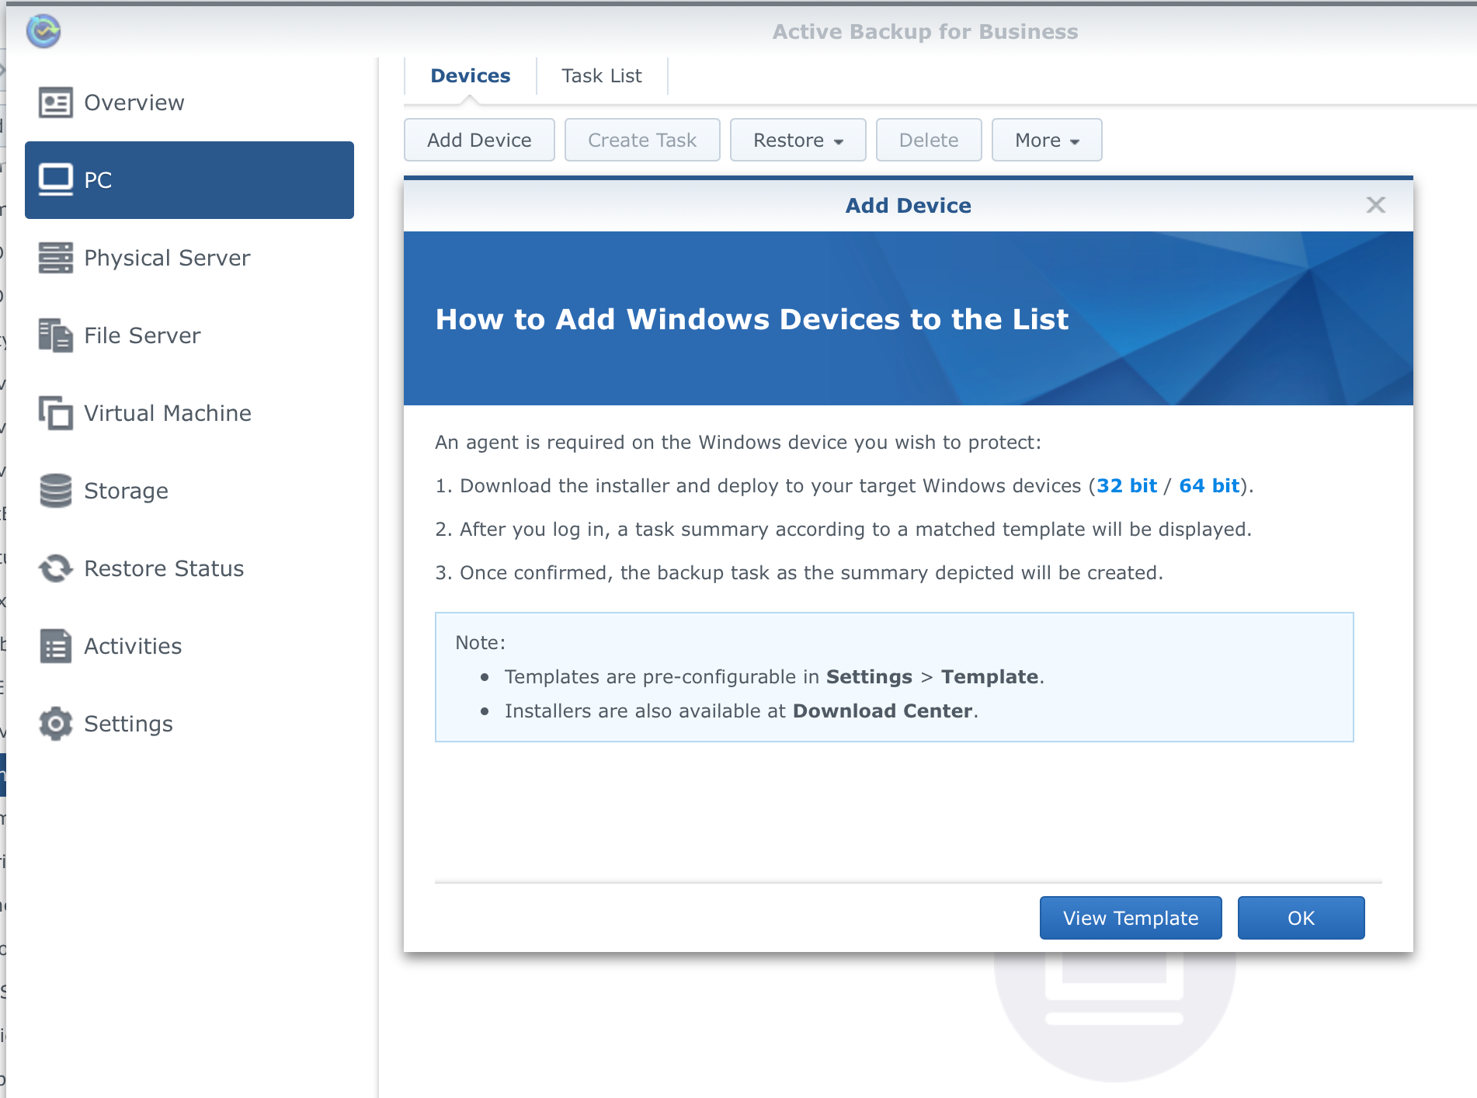Click the Storage database icon
1477x1098 pixels.
[56, 491]
